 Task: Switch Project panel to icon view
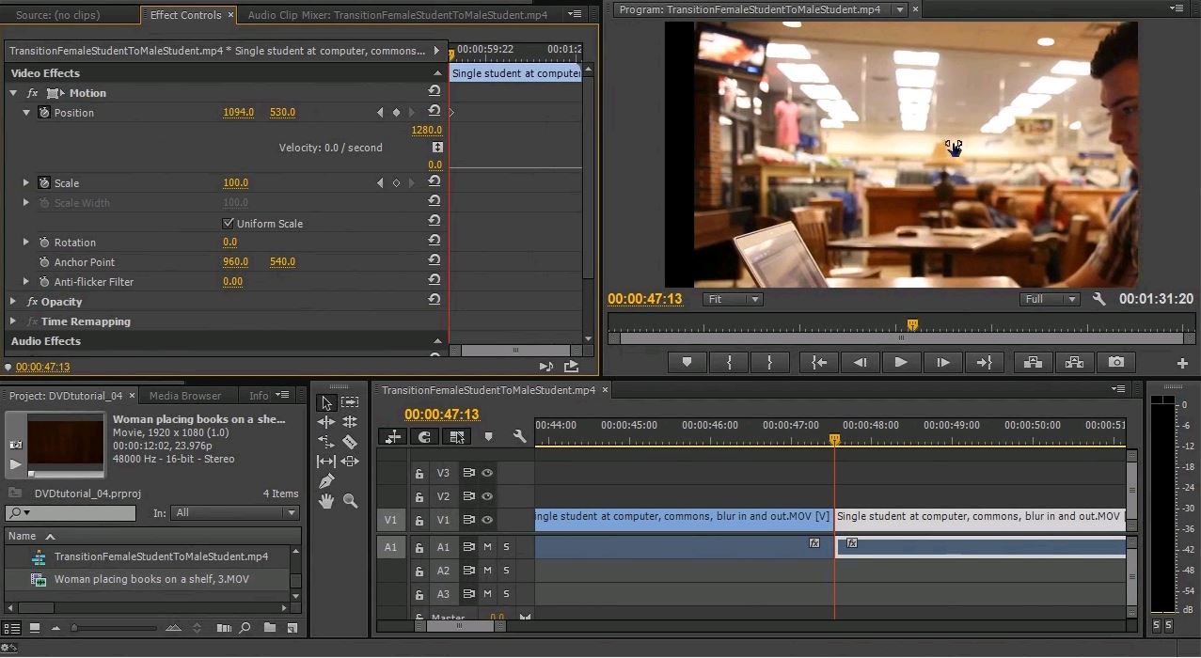click(35, 628)
